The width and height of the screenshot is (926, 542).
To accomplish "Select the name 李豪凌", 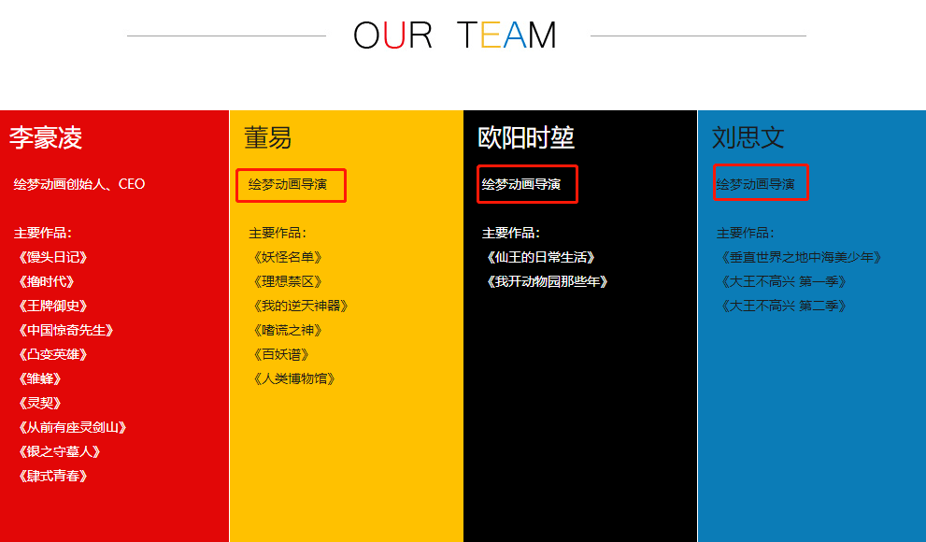I will pyautogui.click(x=46, y=137).
